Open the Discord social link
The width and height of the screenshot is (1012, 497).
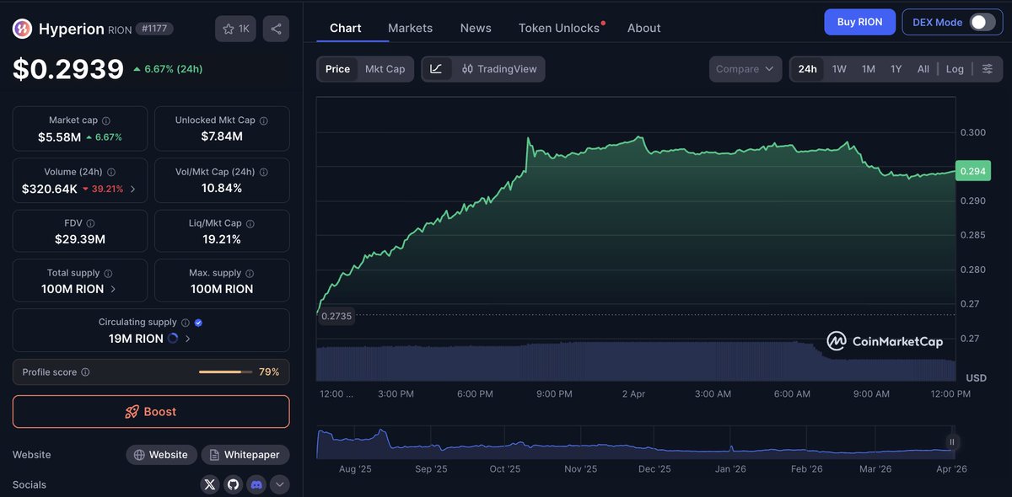coord(256,484)
